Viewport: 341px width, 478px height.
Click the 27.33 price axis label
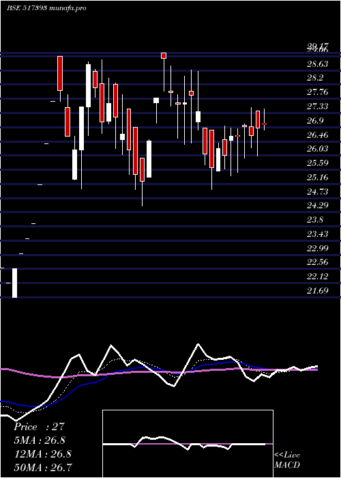317,107
